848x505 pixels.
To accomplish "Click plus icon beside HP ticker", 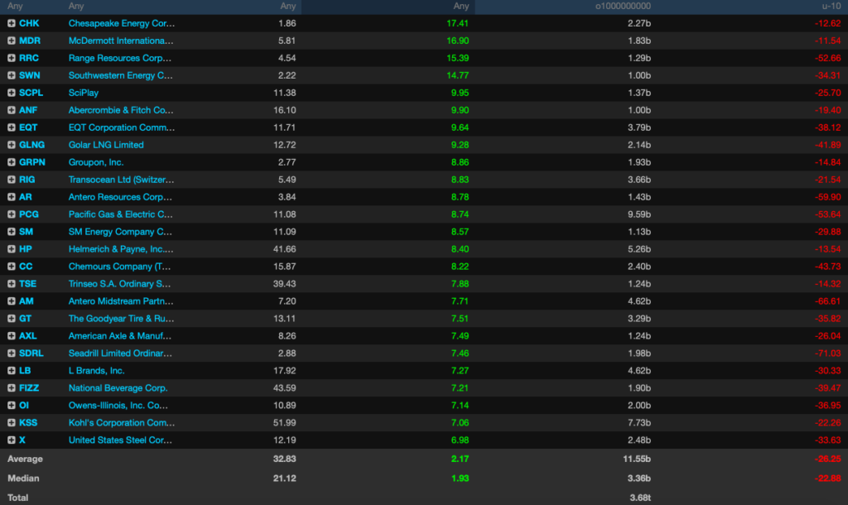I will pyautogui.click(x=12, y=248).
